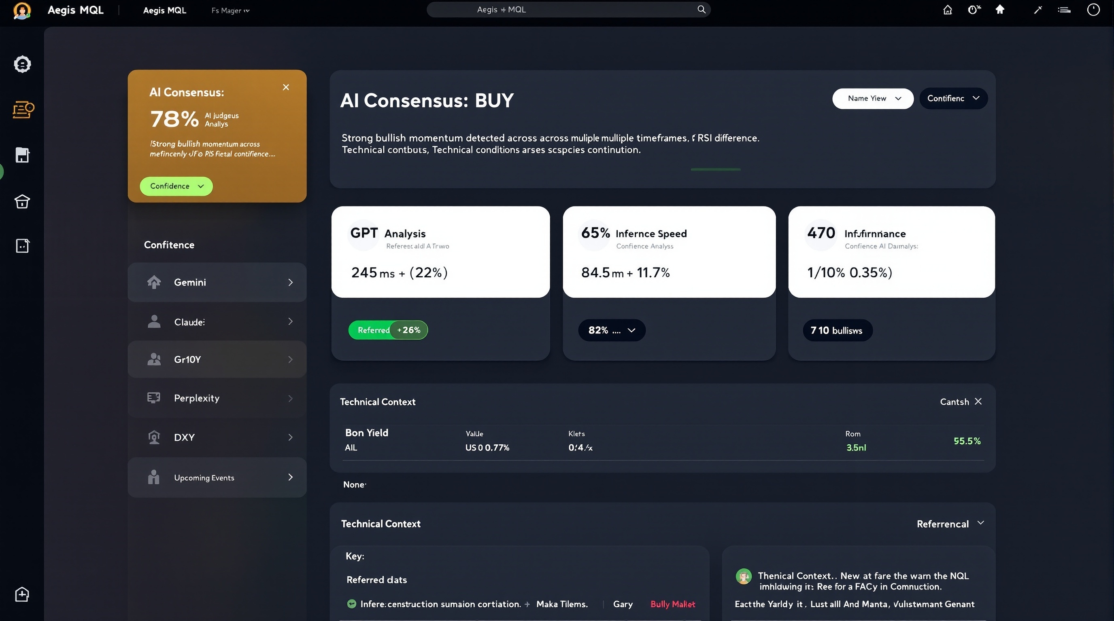Open the Perplexity list item
This screenshot has height=621, width=1114.
(x=217, y=398)
